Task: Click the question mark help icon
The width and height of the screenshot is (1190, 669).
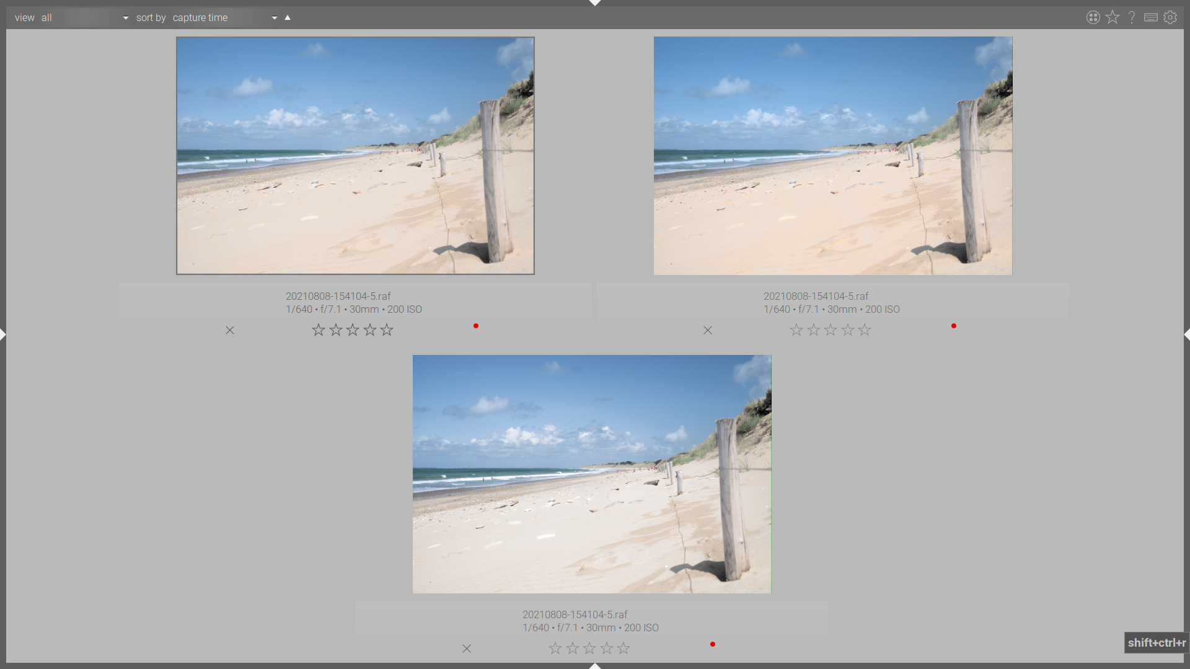Action: pos(1132,17)
